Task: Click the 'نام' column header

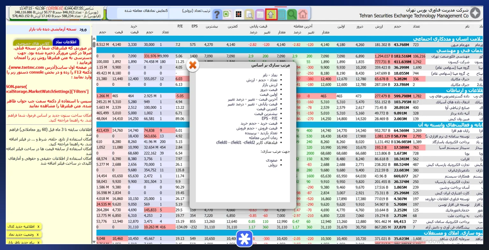Action: pos(467,26)
